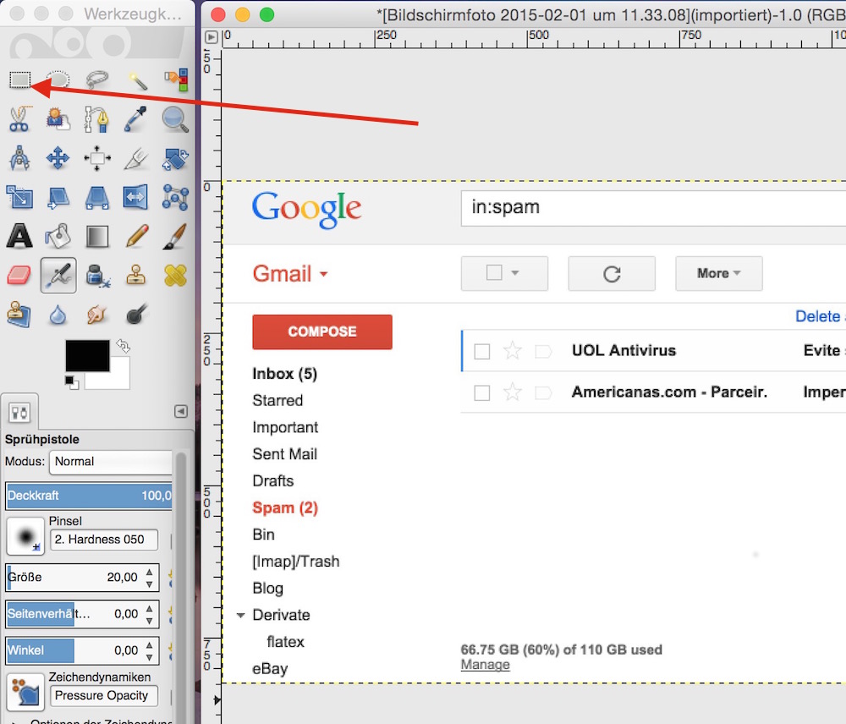This screenshot has width=846, height=724.
Task: Click the star on the UOL Antivirus row
Action: [x=512, y=351]
